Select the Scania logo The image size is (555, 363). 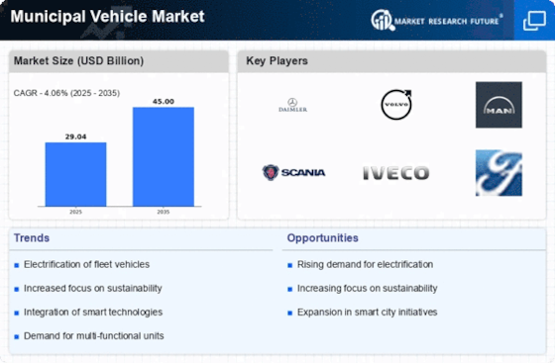point(293,172)
